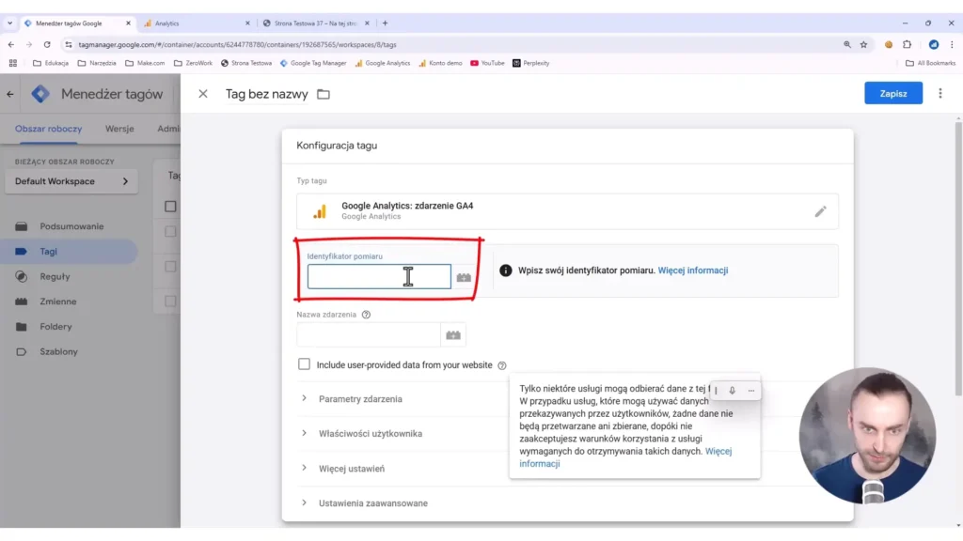Expand Więcej ustawień section
Image resolution: width=963 pixels, height=541 pixels.
tap(352, 469)
